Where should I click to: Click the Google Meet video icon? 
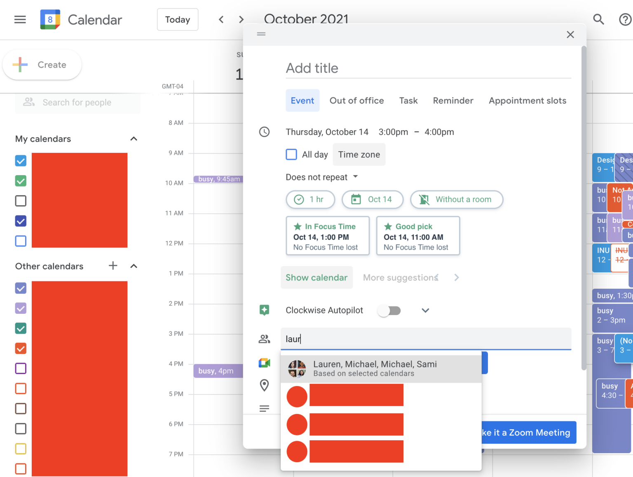[264, 363]
